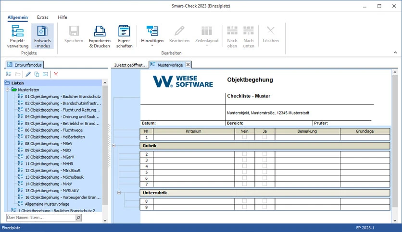
Task: Toggle the Entwurfsmodus ribbon button
Action: click(43, 36)
